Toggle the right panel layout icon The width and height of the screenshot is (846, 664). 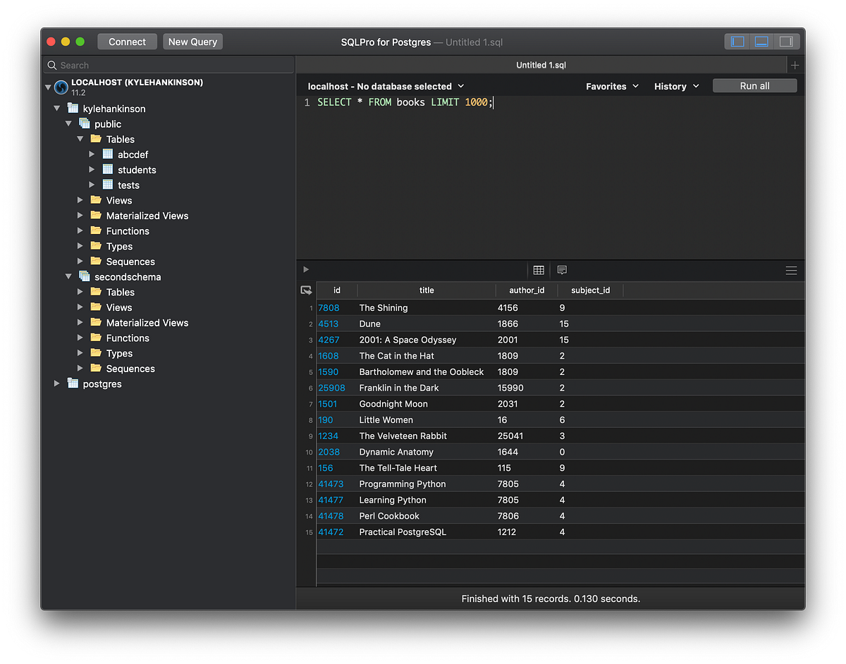[x=787, y=42]
